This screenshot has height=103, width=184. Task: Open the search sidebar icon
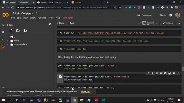click(3, 32)
